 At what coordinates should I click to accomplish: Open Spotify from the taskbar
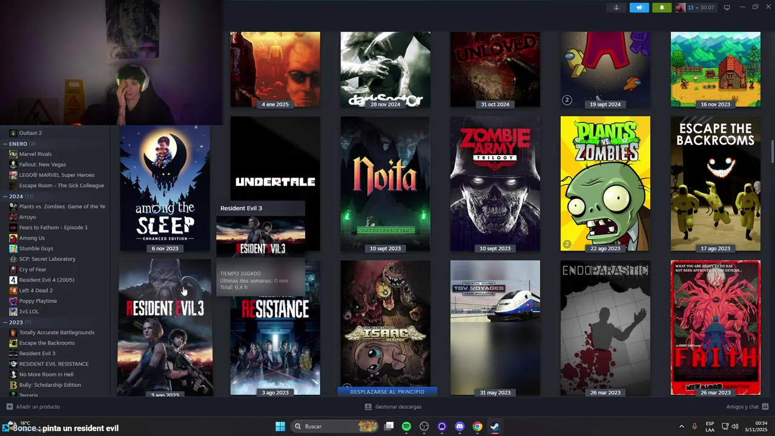406,426
